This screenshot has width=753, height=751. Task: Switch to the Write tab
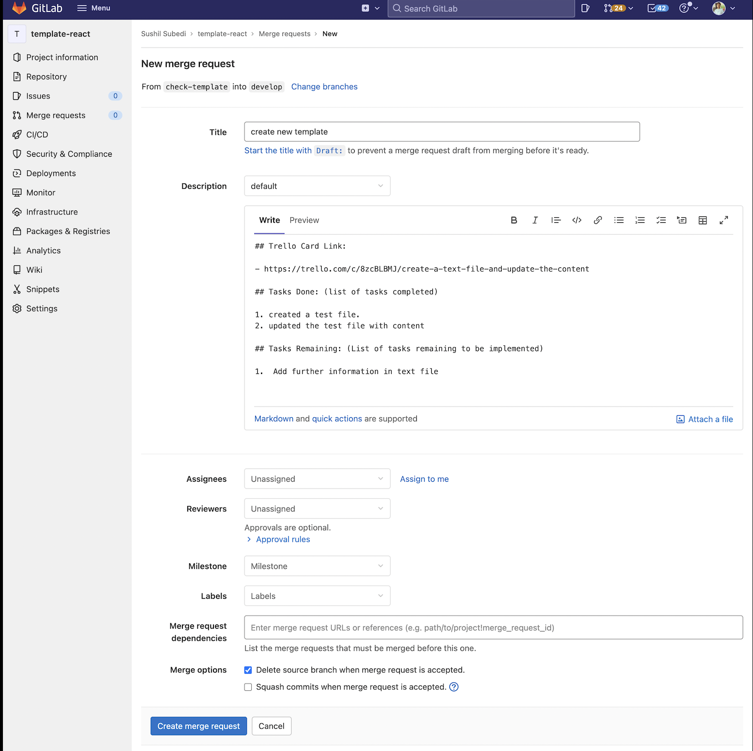269,220
